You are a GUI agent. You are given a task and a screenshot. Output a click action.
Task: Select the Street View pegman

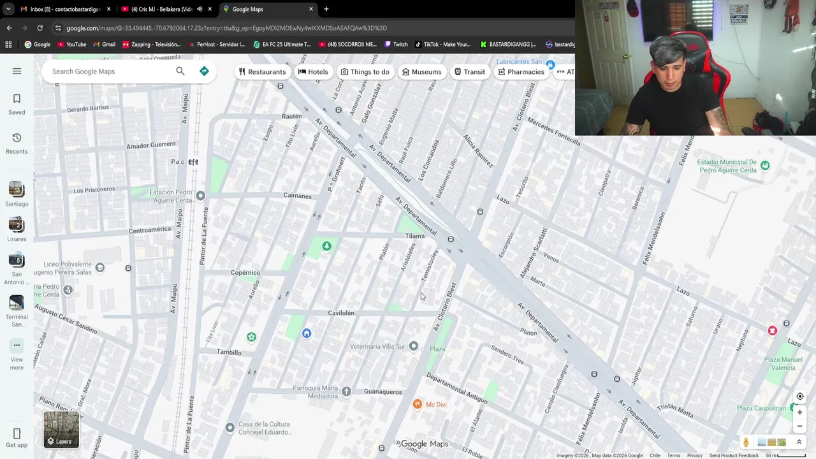pyautogui.click(x=745, y=442)
